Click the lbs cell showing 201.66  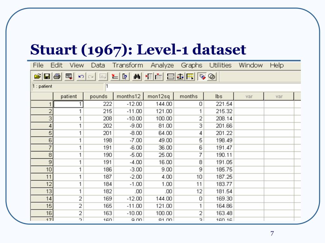click(x=219, y=126)
